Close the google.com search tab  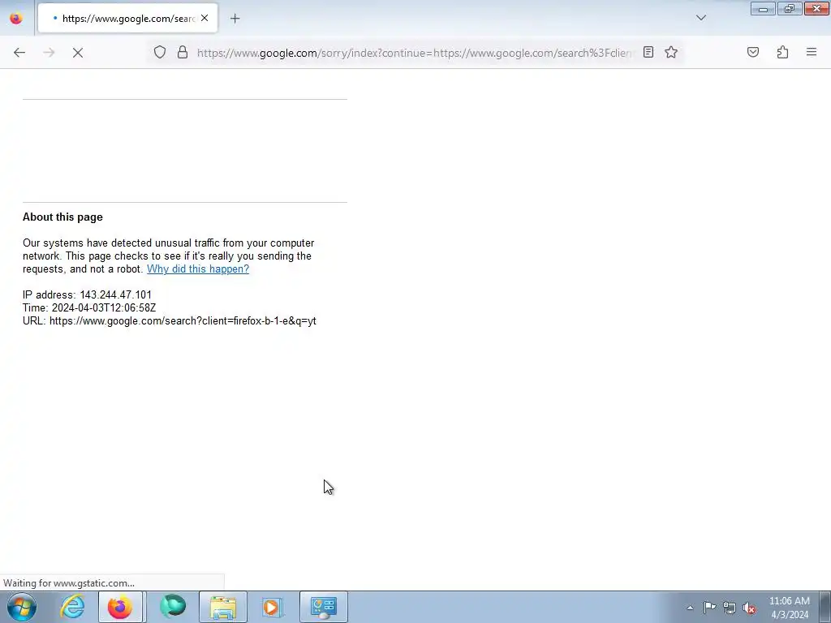205,18
